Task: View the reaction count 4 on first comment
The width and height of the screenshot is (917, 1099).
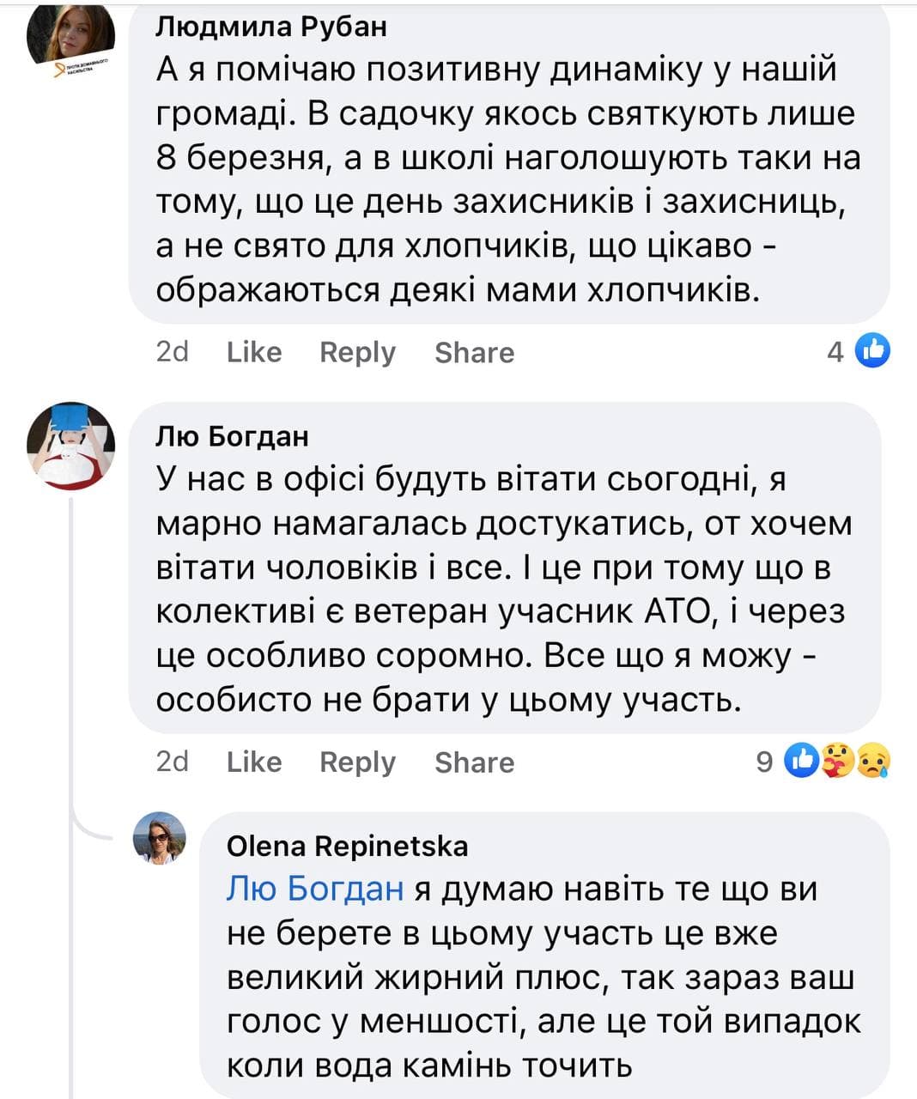Action: pos(835,351)
